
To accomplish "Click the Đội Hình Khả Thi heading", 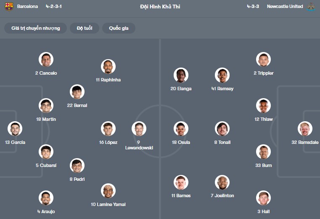I will point(160,7).
